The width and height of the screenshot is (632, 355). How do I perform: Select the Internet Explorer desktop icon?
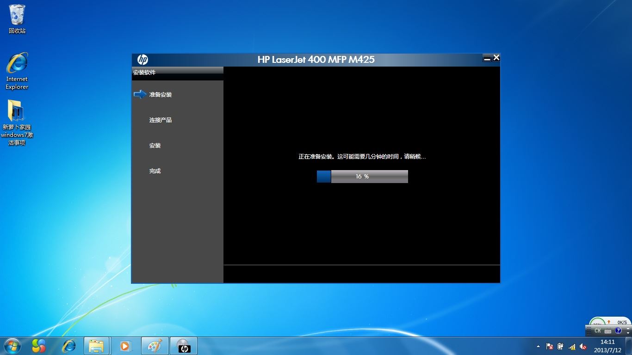tap(17, 71)
